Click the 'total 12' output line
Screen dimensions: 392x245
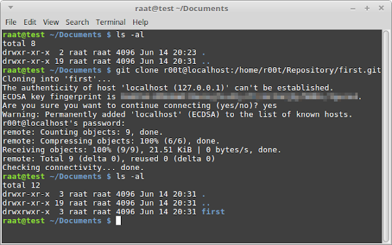tap(22, 185)
